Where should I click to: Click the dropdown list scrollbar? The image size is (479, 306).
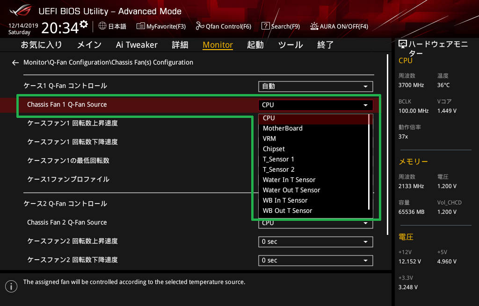point(370,162)
